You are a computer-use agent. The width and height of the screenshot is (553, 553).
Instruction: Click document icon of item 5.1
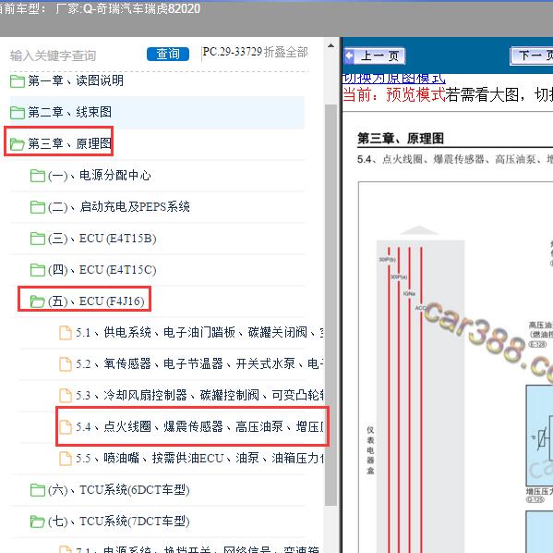(66, 333)
